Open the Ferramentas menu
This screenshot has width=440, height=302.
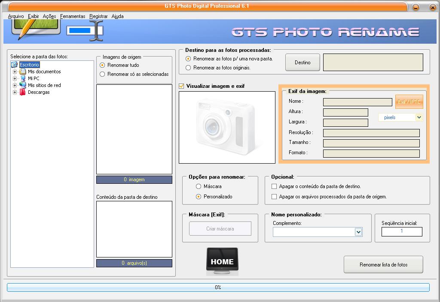pos(73,16)
